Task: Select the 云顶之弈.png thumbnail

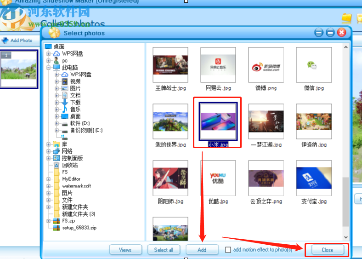Action: click(x=266, y=178)
